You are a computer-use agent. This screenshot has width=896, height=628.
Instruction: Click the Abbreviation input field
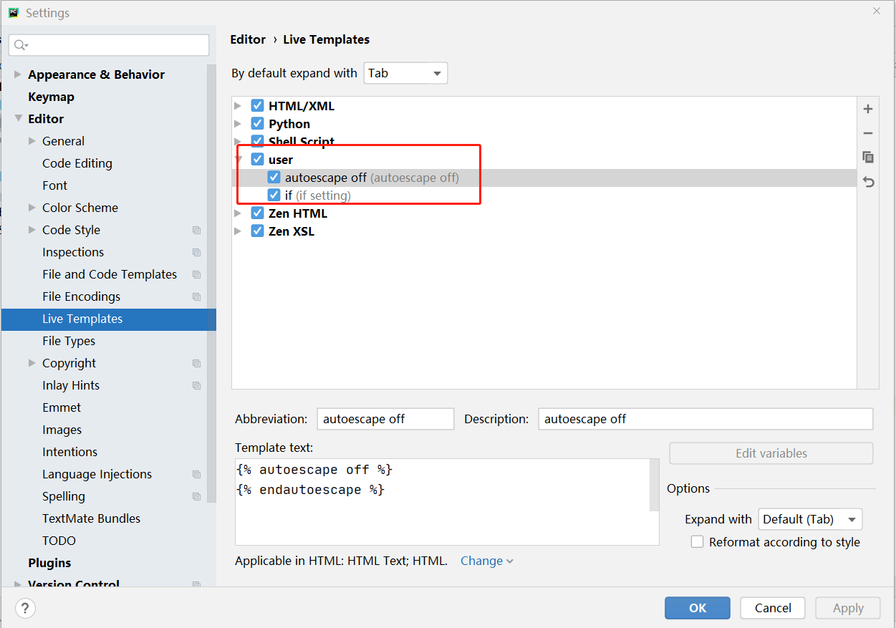(385, 418)
